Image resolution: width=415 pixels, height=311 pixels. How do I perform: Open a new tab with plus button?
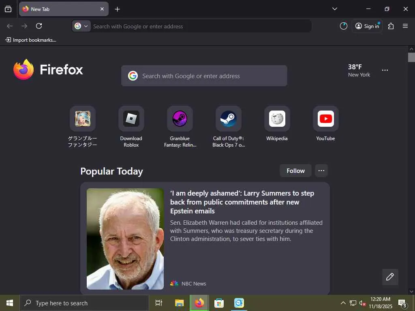point(117,9)
